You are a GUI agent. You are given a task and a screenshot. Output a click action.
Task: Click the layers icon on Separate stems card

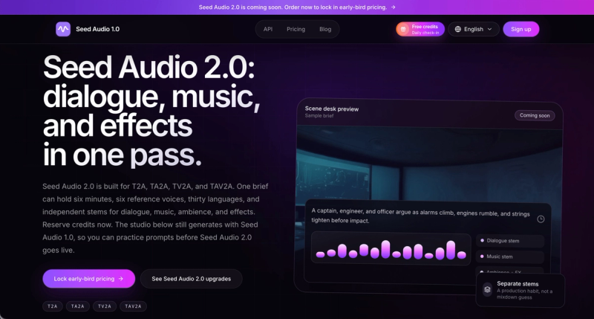tap(487, 289)
